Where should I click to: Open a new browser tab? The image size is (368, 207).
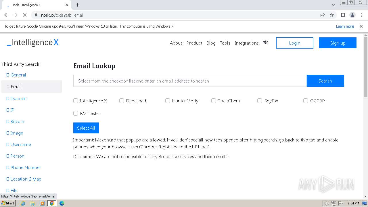(78, 5)
